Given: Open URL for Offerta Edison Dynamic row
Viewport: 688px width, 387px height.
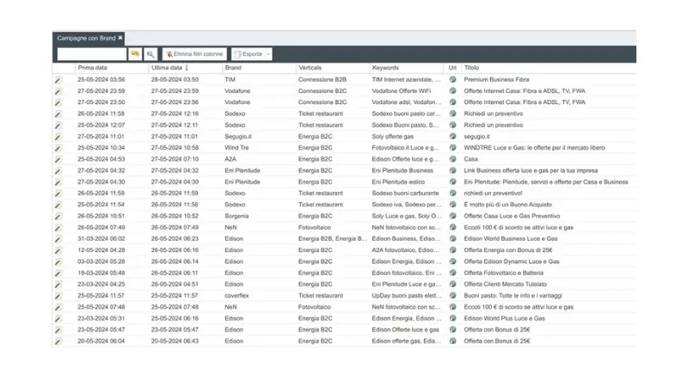Looking at the screenshot, I should (452, 261).
